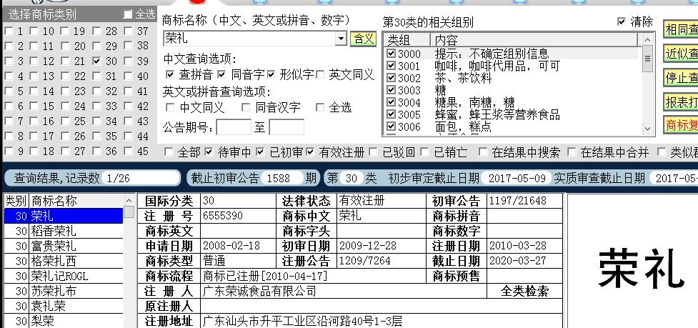Click the 广东荣诚食品有限公司 registrant cell
698x328 pixels.
tap(344, 291)
